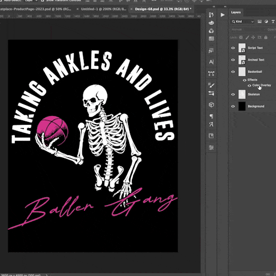Open the Character panel icon
The image size is (276, 276).
211,62
